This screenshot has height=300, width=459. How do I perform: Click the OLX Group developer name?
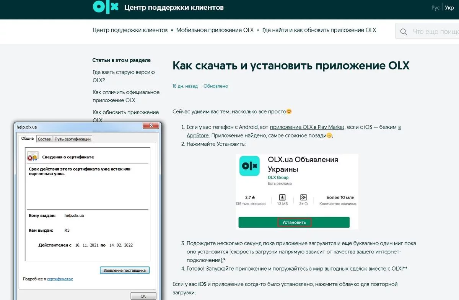[278, 177]
